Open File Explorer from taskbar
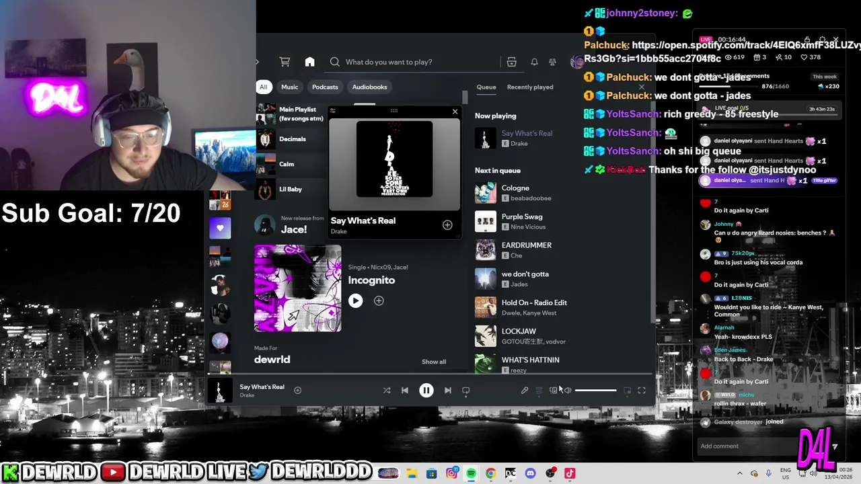This screenshot has width=861, height=484. click(412, 473)
